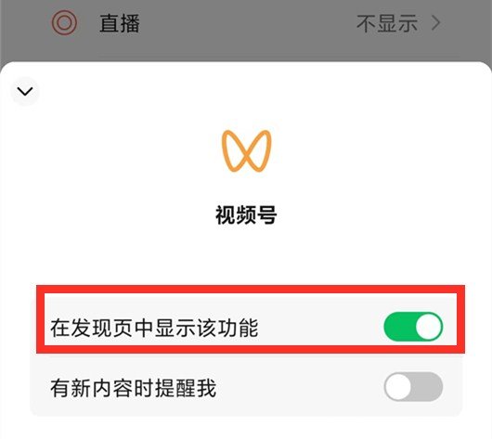492x439 pixels.
Task: Tap the white knob of the green switch
Action: pyautogui.click(x=428, y=327)
